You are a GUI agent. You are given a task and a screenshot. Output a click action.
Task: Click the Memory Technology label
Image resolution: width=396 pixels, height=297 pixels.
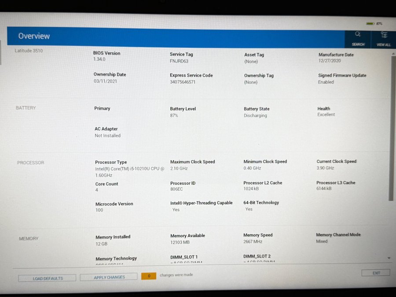(x=116, y=259)
